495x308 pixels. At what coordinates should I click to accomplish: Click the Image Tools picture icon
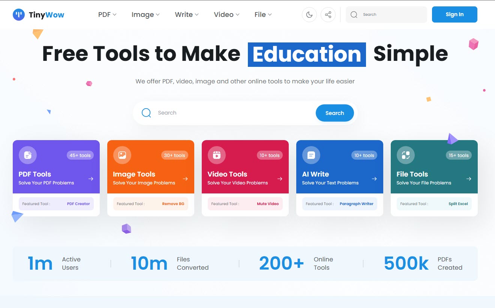click(x=122, y=155)
